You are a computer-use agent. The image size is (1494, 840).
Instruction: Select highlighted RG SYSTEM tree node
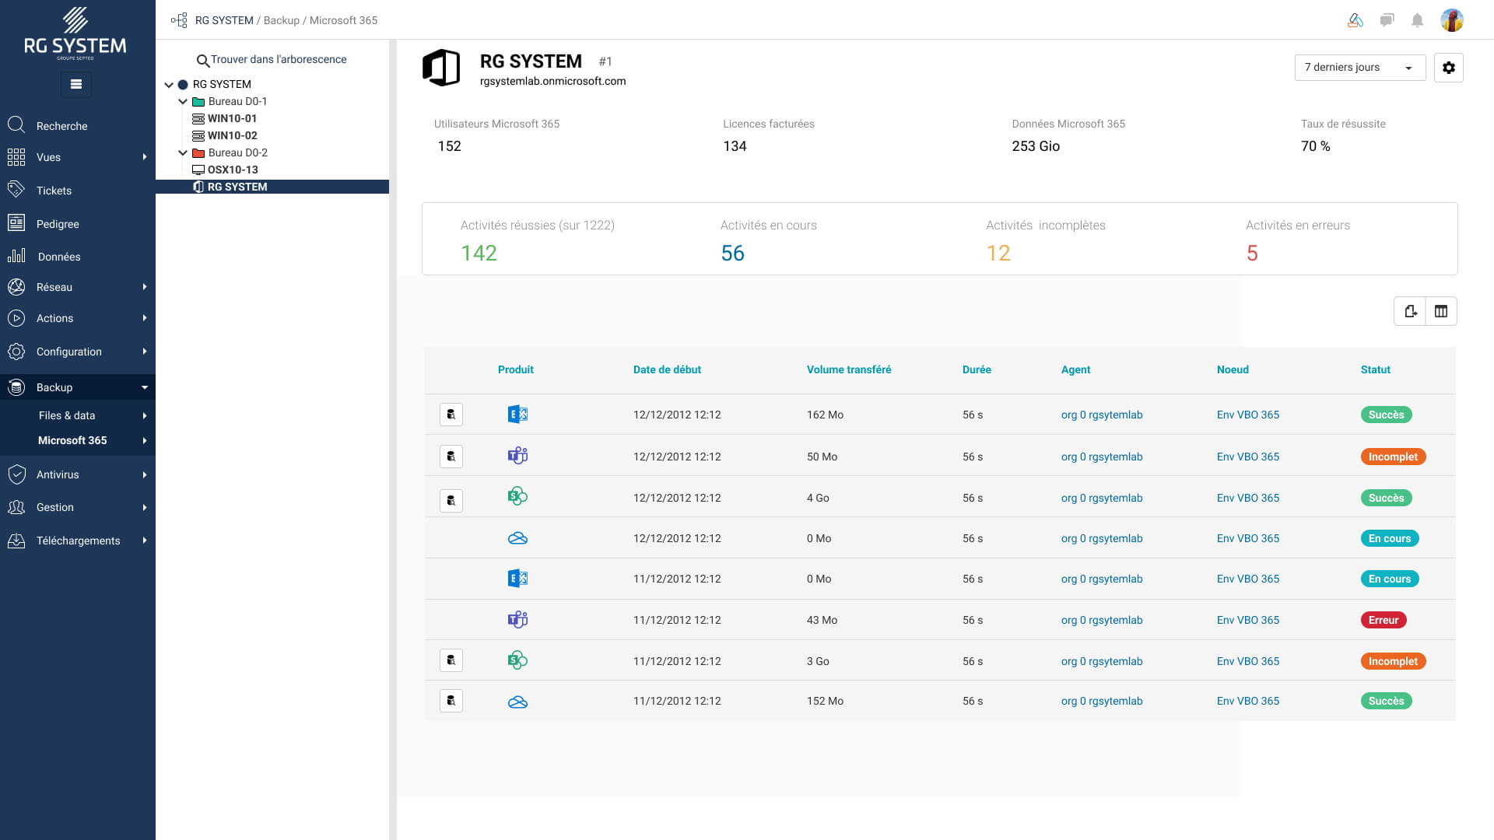point(272,187)
